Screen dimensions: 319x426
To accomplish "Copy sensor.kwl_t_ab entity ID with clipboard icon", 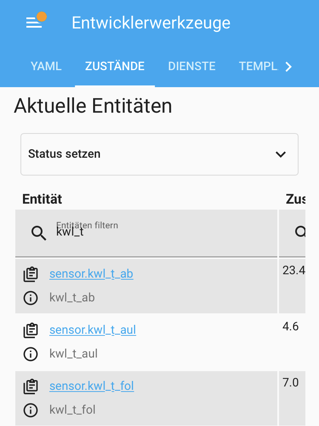I will pyautogui.click(x=31, y=274).
